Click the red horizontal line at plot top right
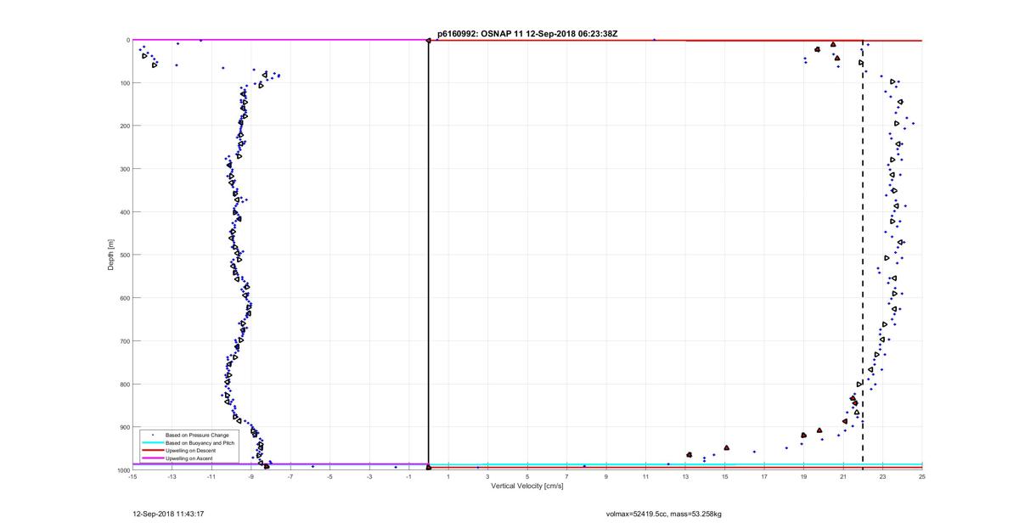 click(675, 41)
